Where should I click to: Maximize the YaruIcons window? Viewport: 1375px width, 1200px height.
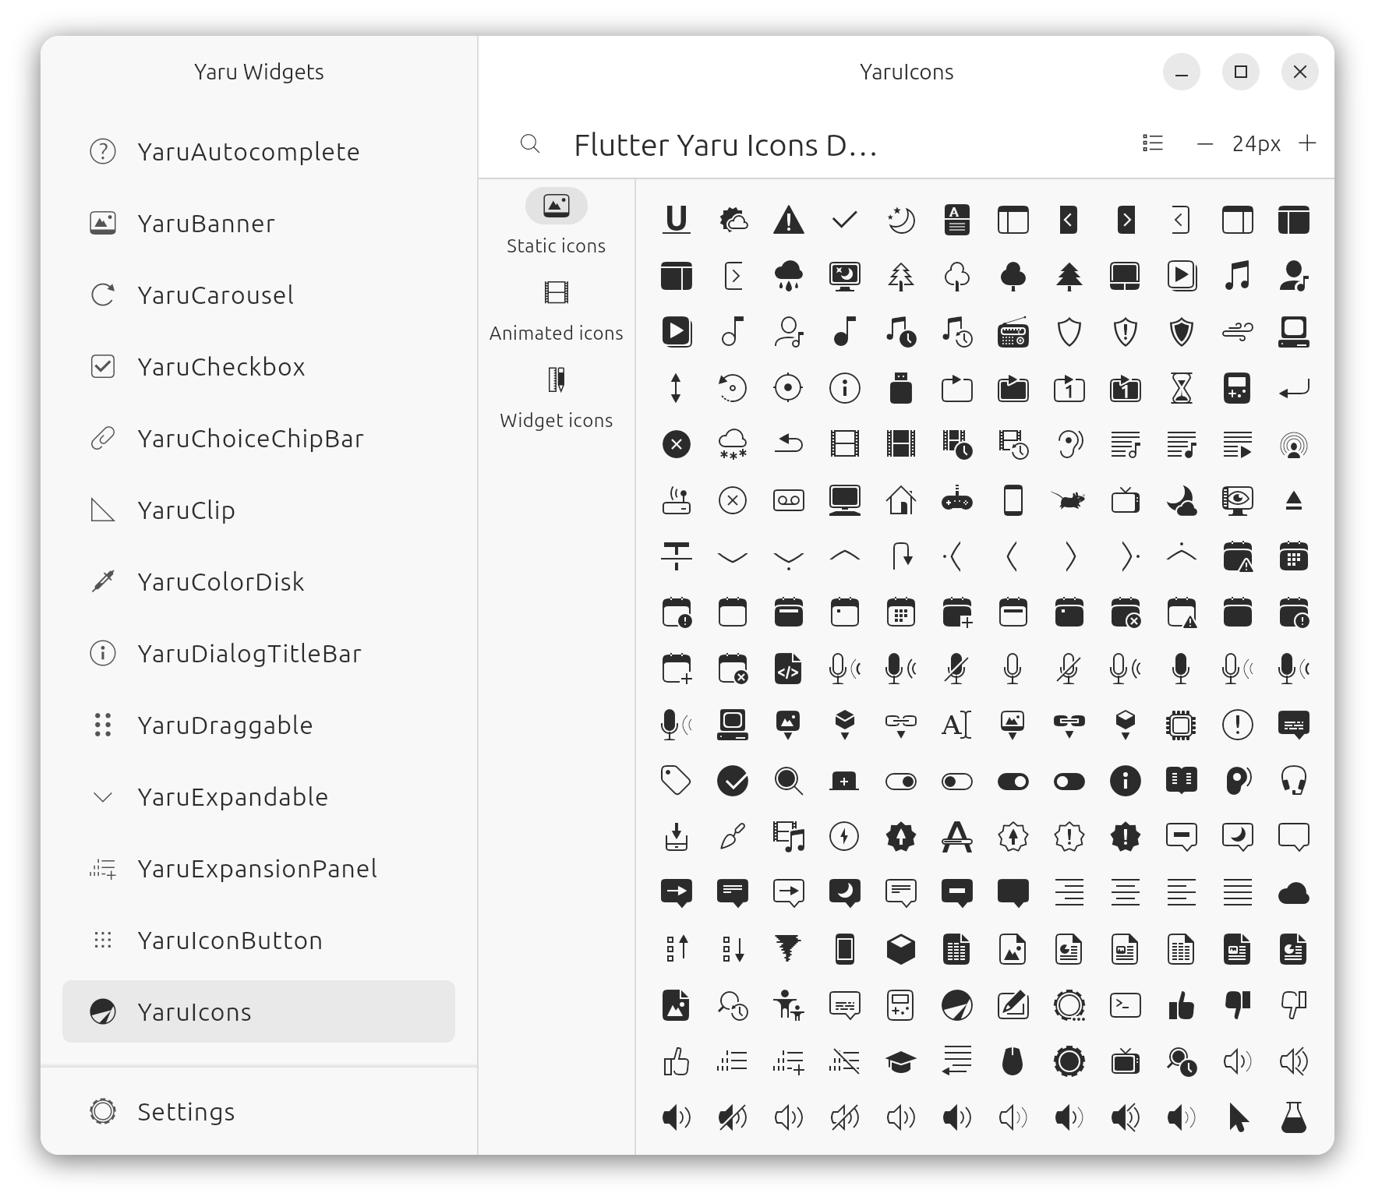[x=1241, y=72]
